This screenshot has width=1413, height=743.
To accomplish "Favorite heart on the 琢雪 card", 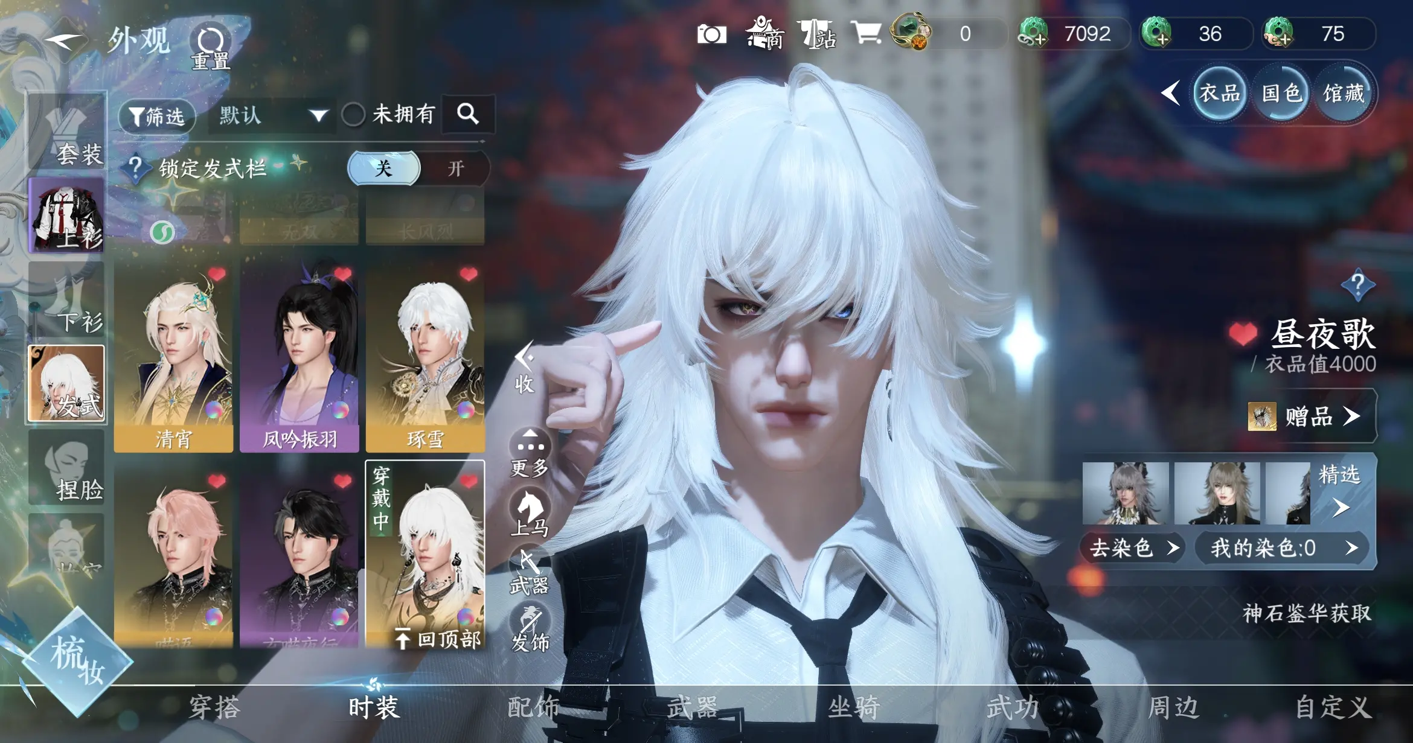I will tap(469, 275).
